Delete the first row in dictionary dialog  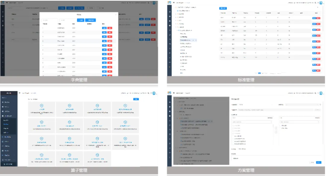110,28
